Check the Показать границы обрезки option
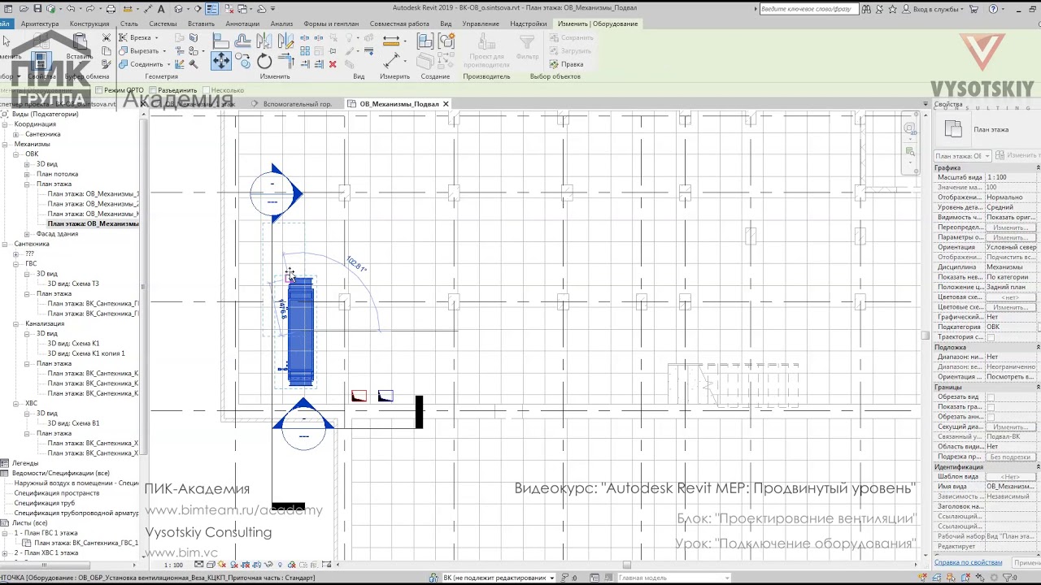This screenshot has height=585, width=1041. coord(991,407)
